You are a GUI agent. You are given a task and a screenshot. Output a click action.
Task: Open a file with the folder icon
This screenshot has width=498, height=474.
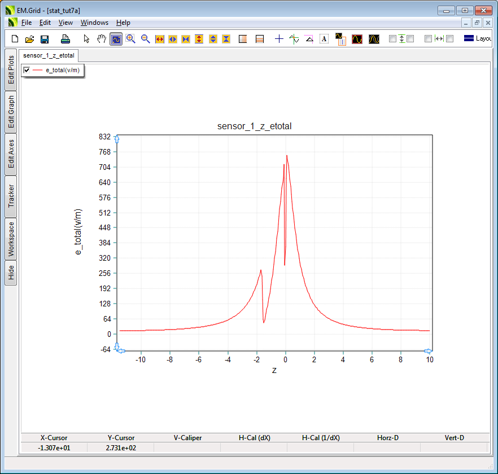click(30, 39)
